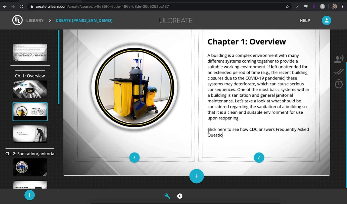Open Chrome profile picture
The height and width of the screenshot is (204, 347).
pos(334,7)
